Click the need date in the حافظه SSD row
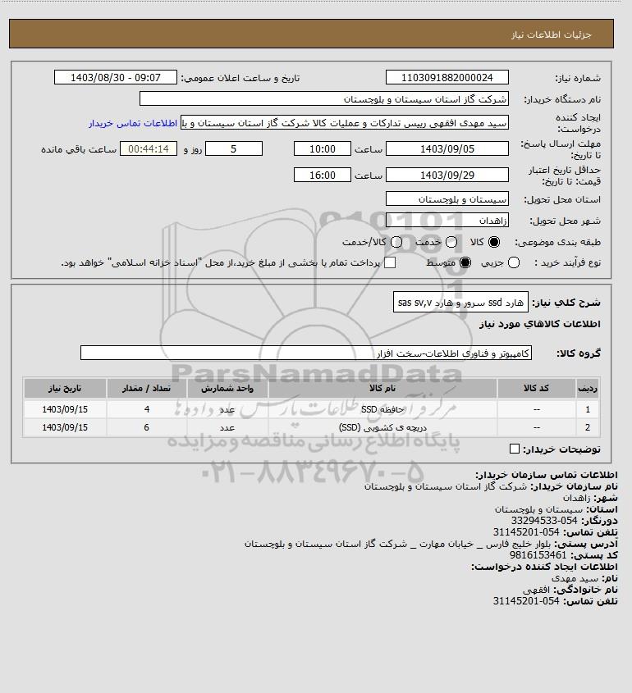632x693 pixels. click(x=65, y=409)
